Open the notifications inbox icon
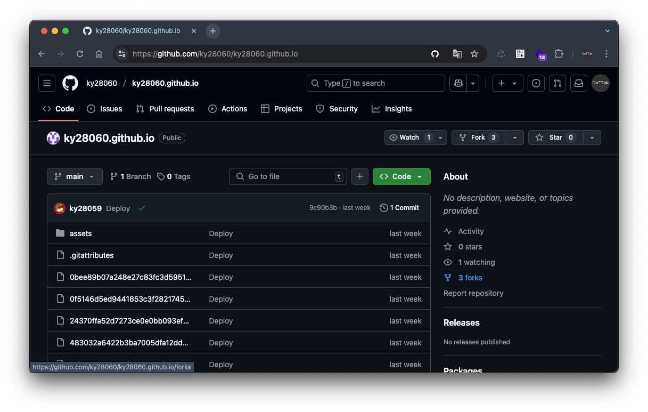This screenshot has height=412, width=648. click(x=579, y=83)
